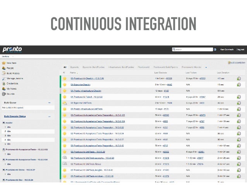Click the Sounds gear icon
The width and height of the screenshot is (247, 185).
[4, 94]
